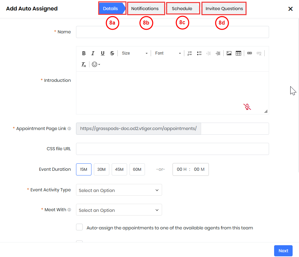299x257 pixels.
Task: Switch to the Notifications tab
Action: pyautogui.click(x=145, y=9)
